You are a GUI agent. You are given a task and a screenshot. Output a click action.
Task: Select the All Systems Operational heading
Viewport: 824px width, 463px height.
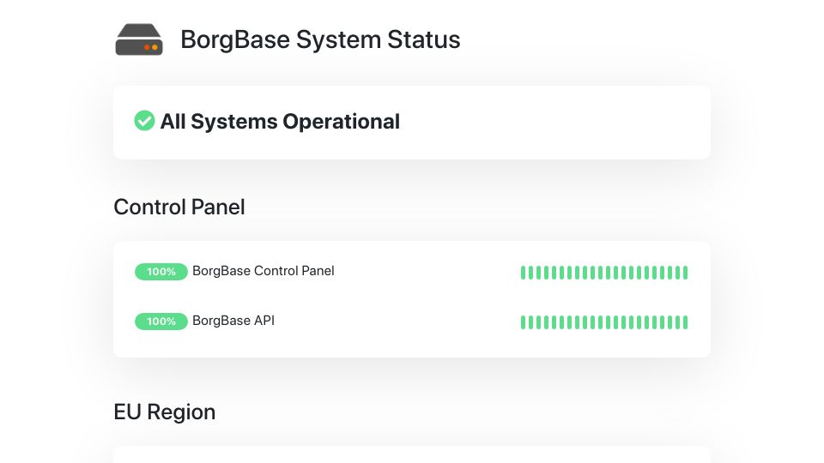click(x=280, y=121)
